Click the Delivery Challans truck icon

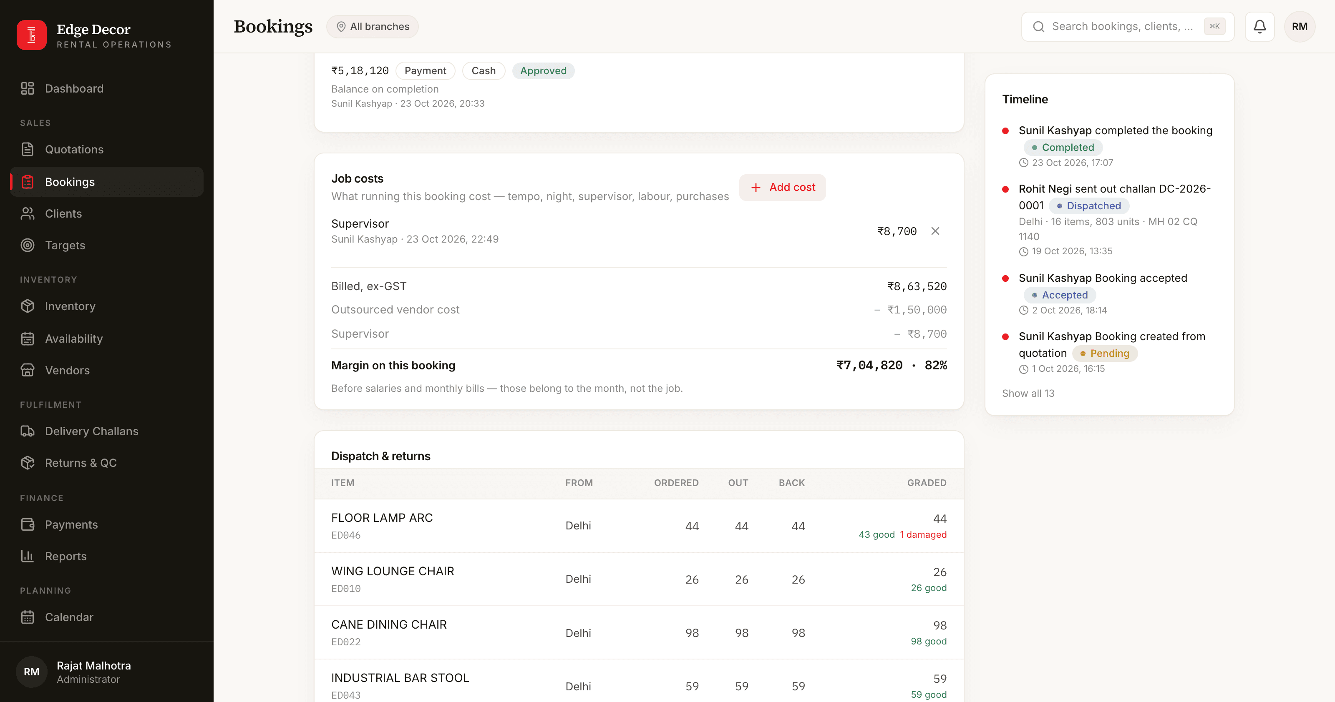click(x=28, y=431)
